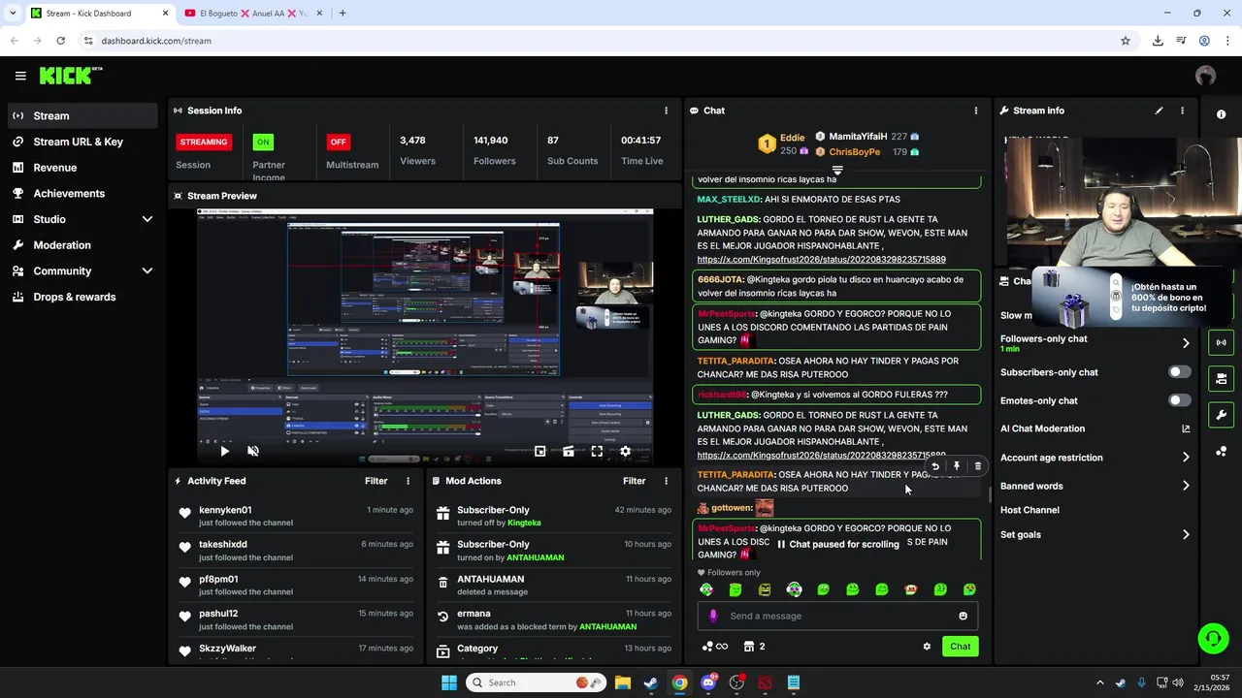Reload the page in browser

pyautogui.click(x=60, y=41)
